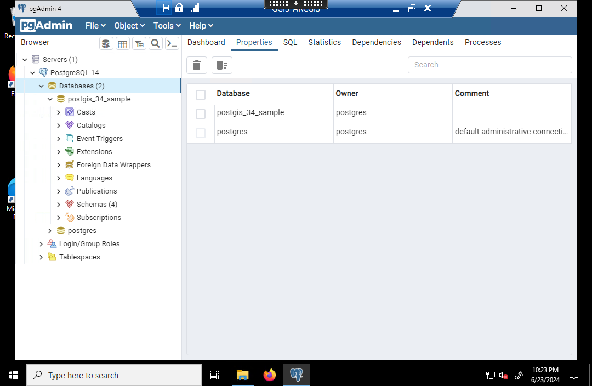The height and width of the screenshot is (386, 592).
Task: Open Firefox from the taskbar
Action: pyautogui.click(x=270, y=375)
